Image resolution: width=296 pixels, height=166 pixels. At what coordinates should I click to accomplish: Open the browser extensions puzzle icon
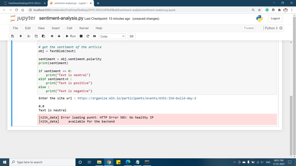[x=279, y=10]
